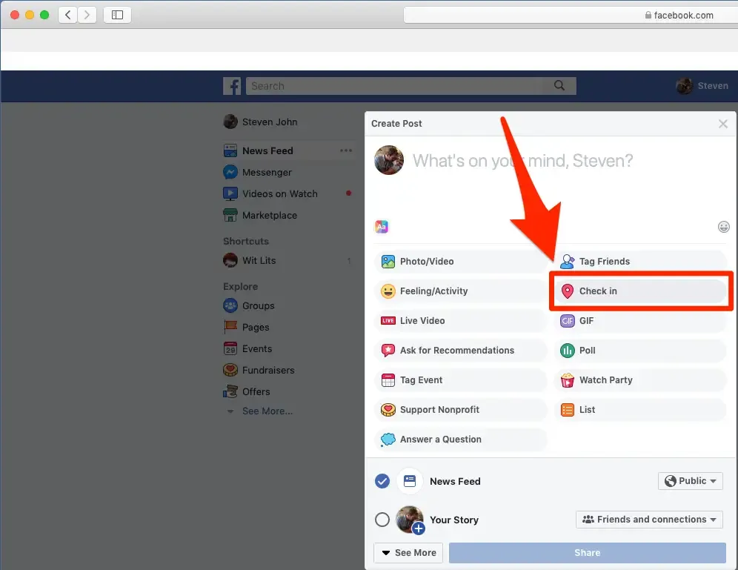Create a Poll

coord(586,350)
